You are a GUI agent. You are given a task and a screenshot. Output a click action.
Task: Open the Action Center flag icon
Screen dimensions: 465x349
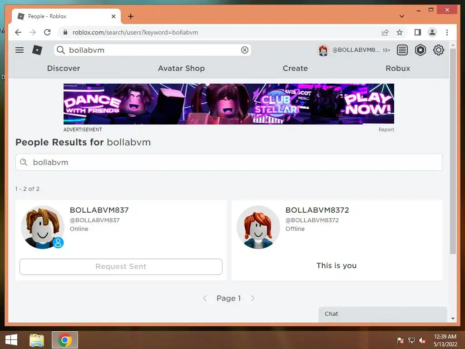400,340
